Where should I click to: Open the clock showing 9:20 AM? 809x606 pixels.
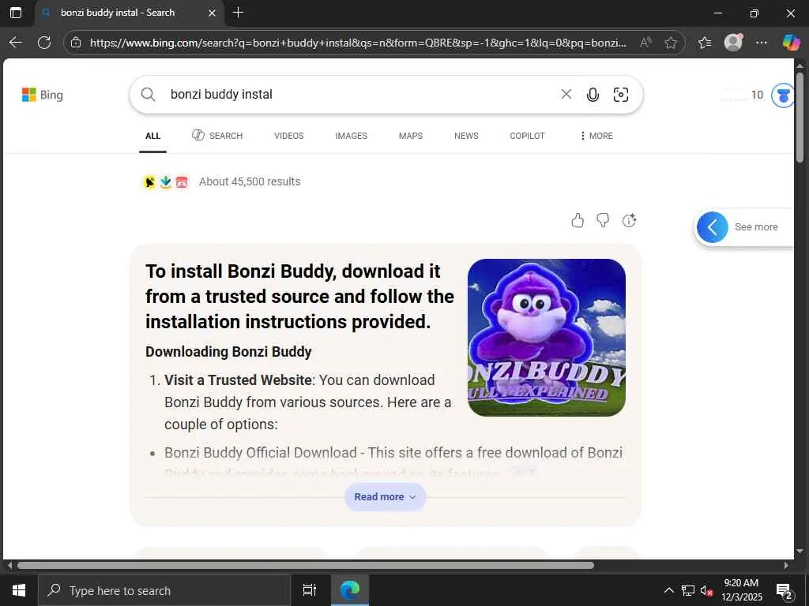click(741, 590)
